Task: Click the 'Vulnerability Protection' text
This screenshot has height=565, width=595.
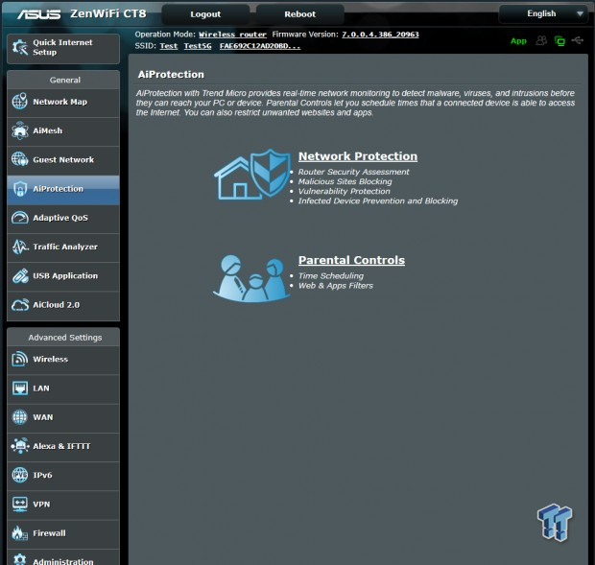Action: (344, 192)
